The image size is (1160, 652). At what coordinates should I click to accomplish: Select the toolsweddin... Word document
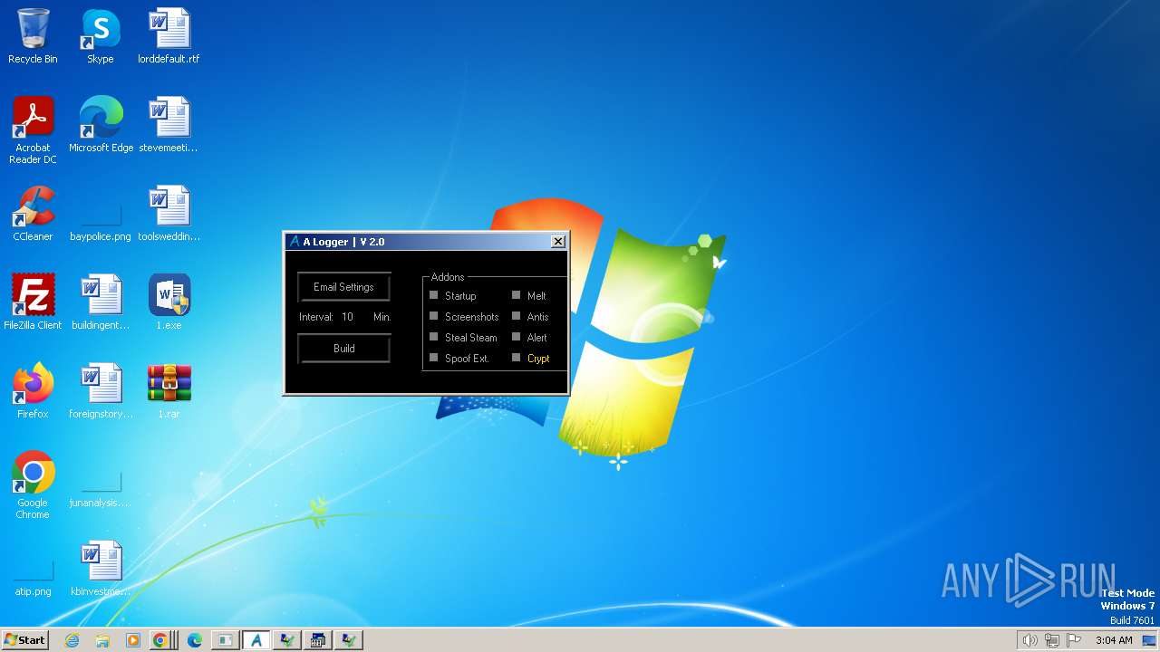(169, 215)
